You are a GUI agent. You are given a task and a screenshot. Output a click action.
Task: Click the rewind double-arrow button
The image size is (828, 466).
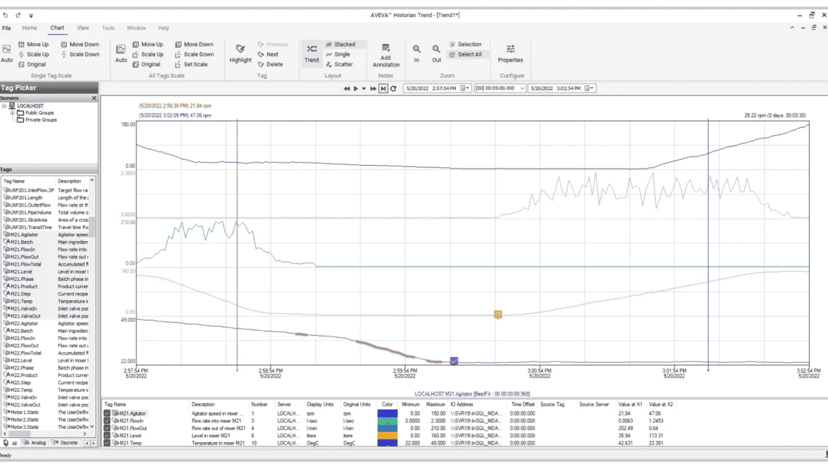[346, 88]
